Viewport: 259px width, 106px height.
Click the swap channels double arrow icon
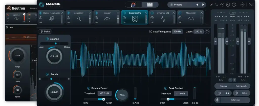227,93
